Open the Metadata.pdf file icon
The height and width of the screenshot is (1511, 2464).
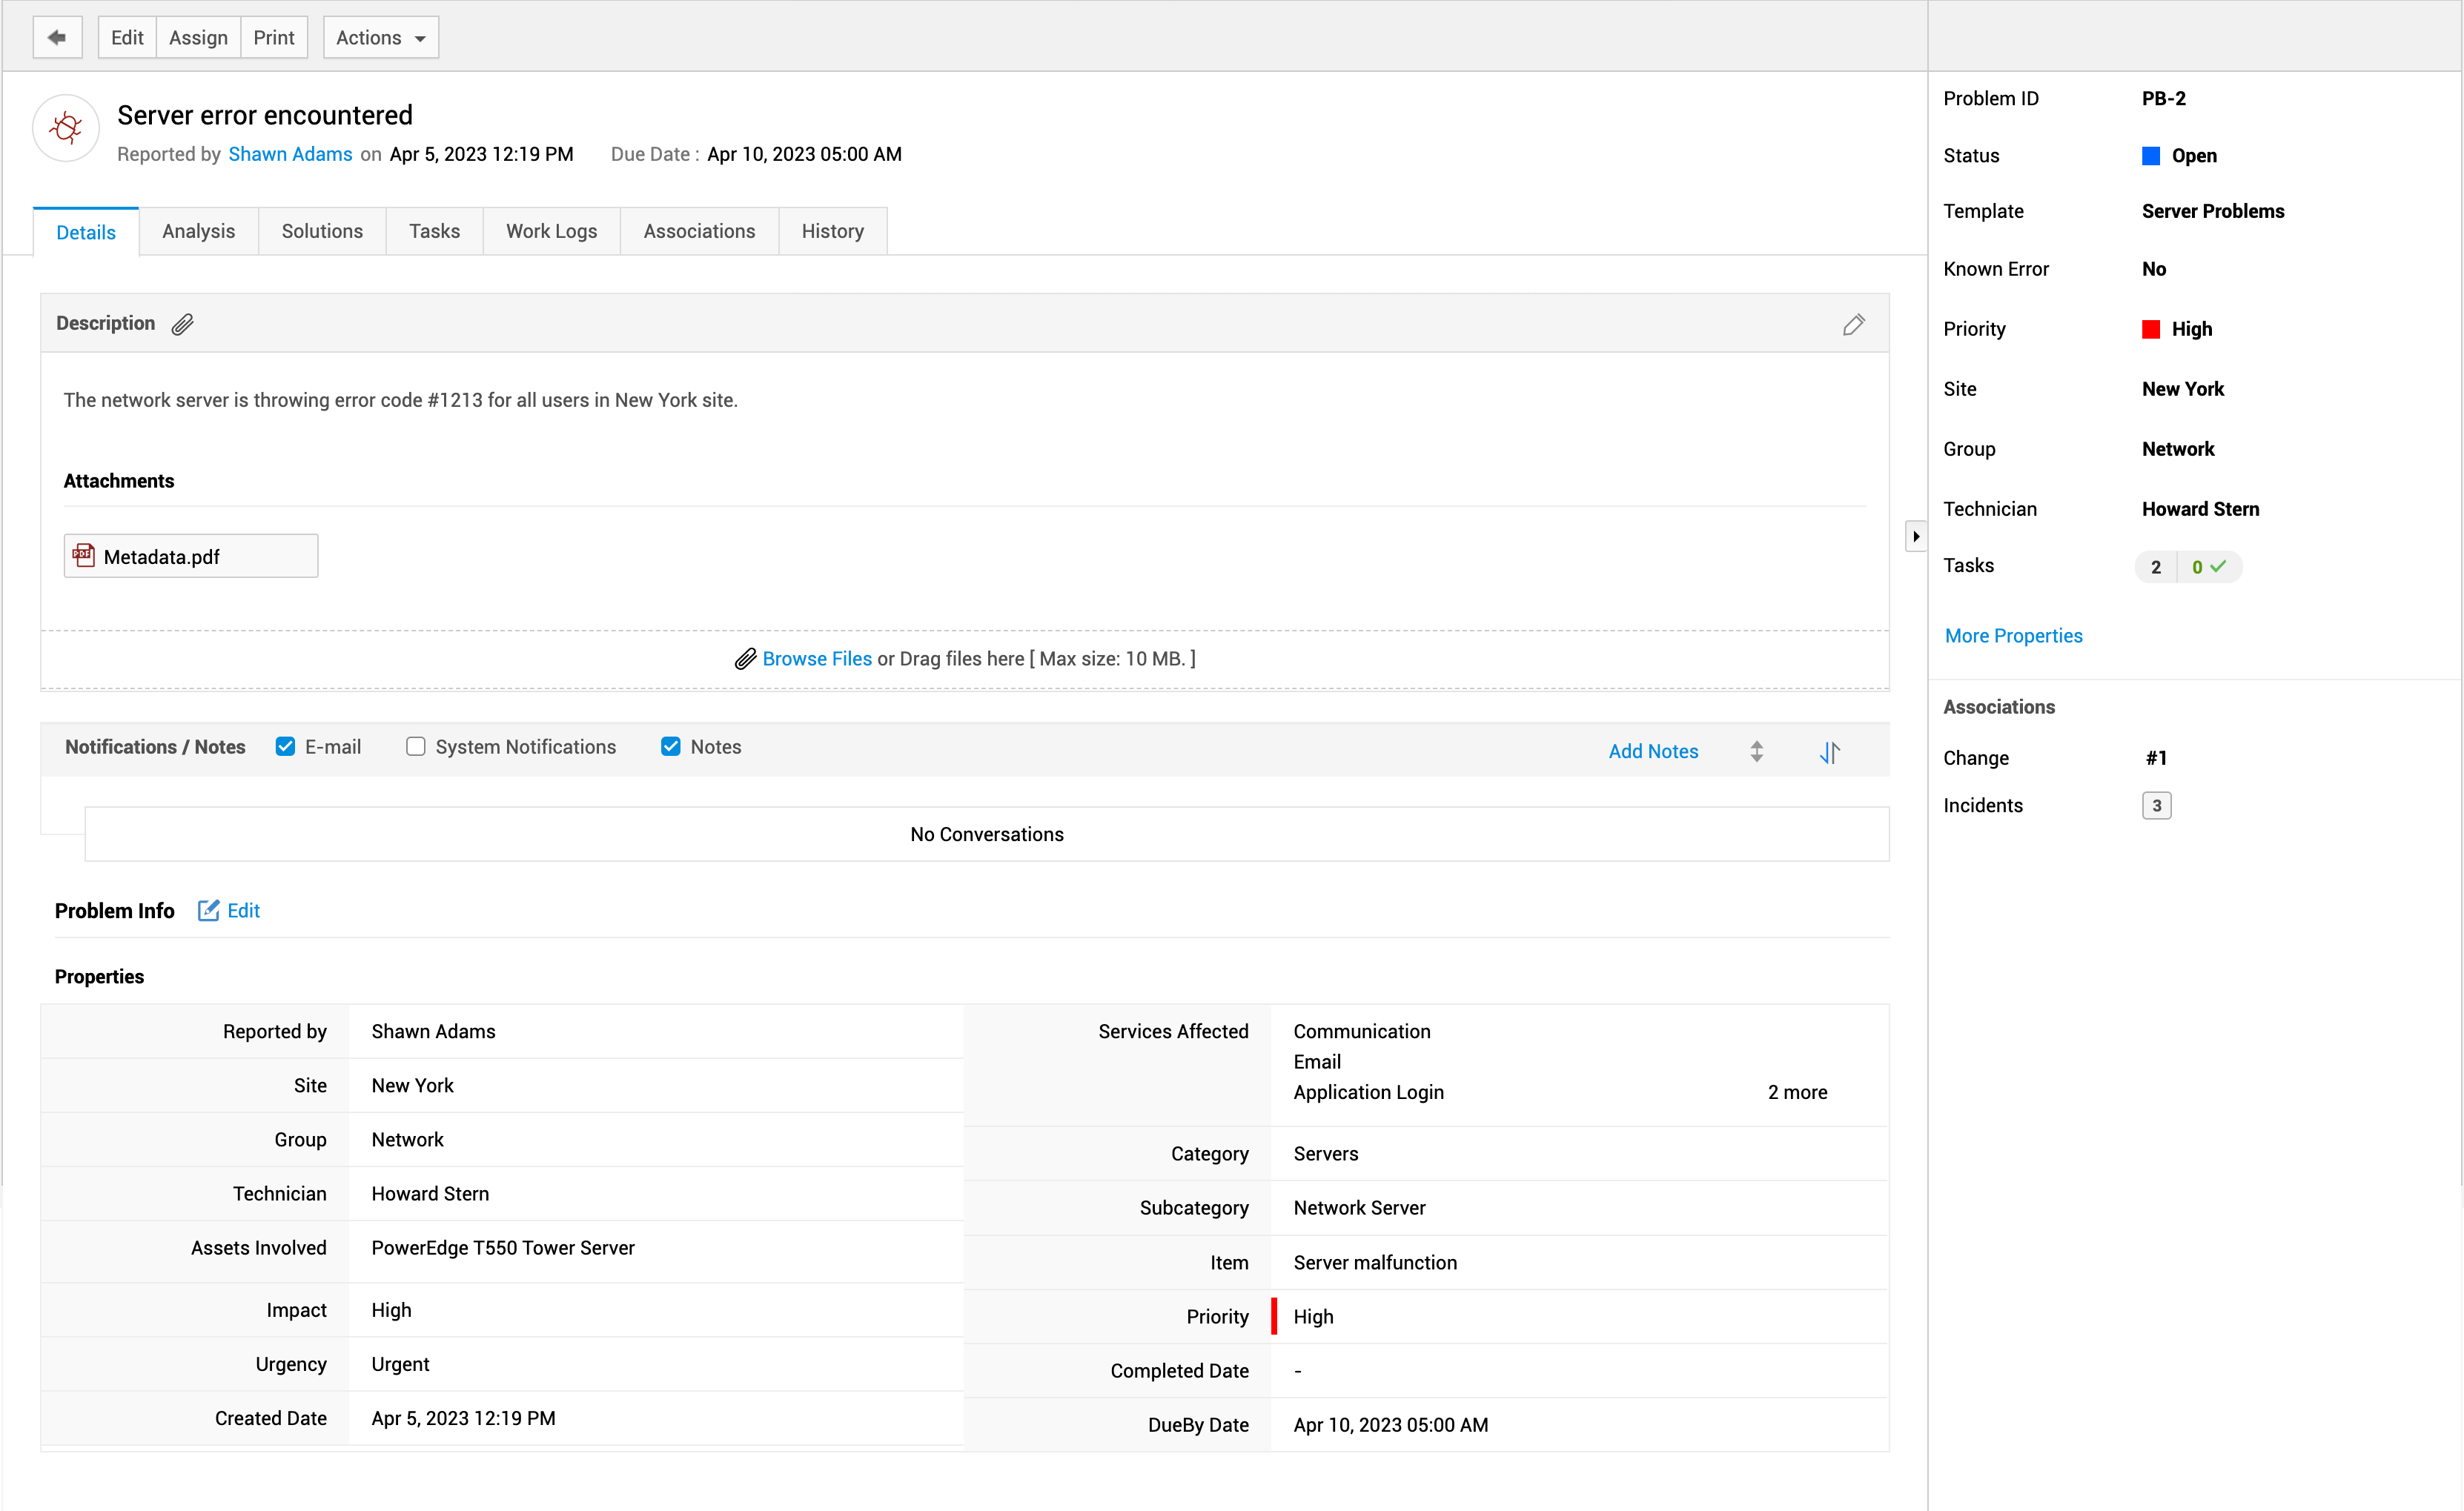click(x=84, y=555)
